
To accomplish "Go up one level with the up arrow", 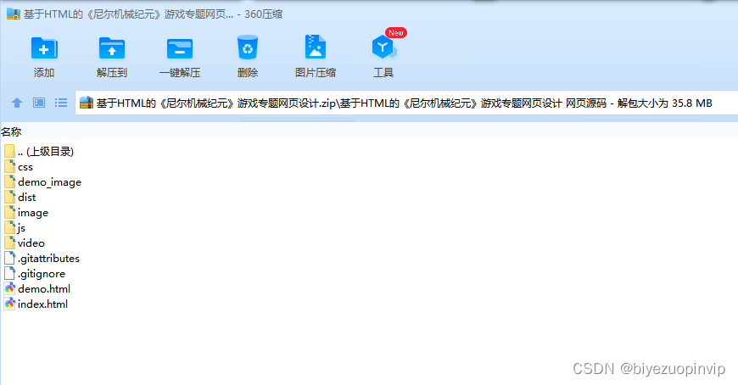I will coord(17,103).
